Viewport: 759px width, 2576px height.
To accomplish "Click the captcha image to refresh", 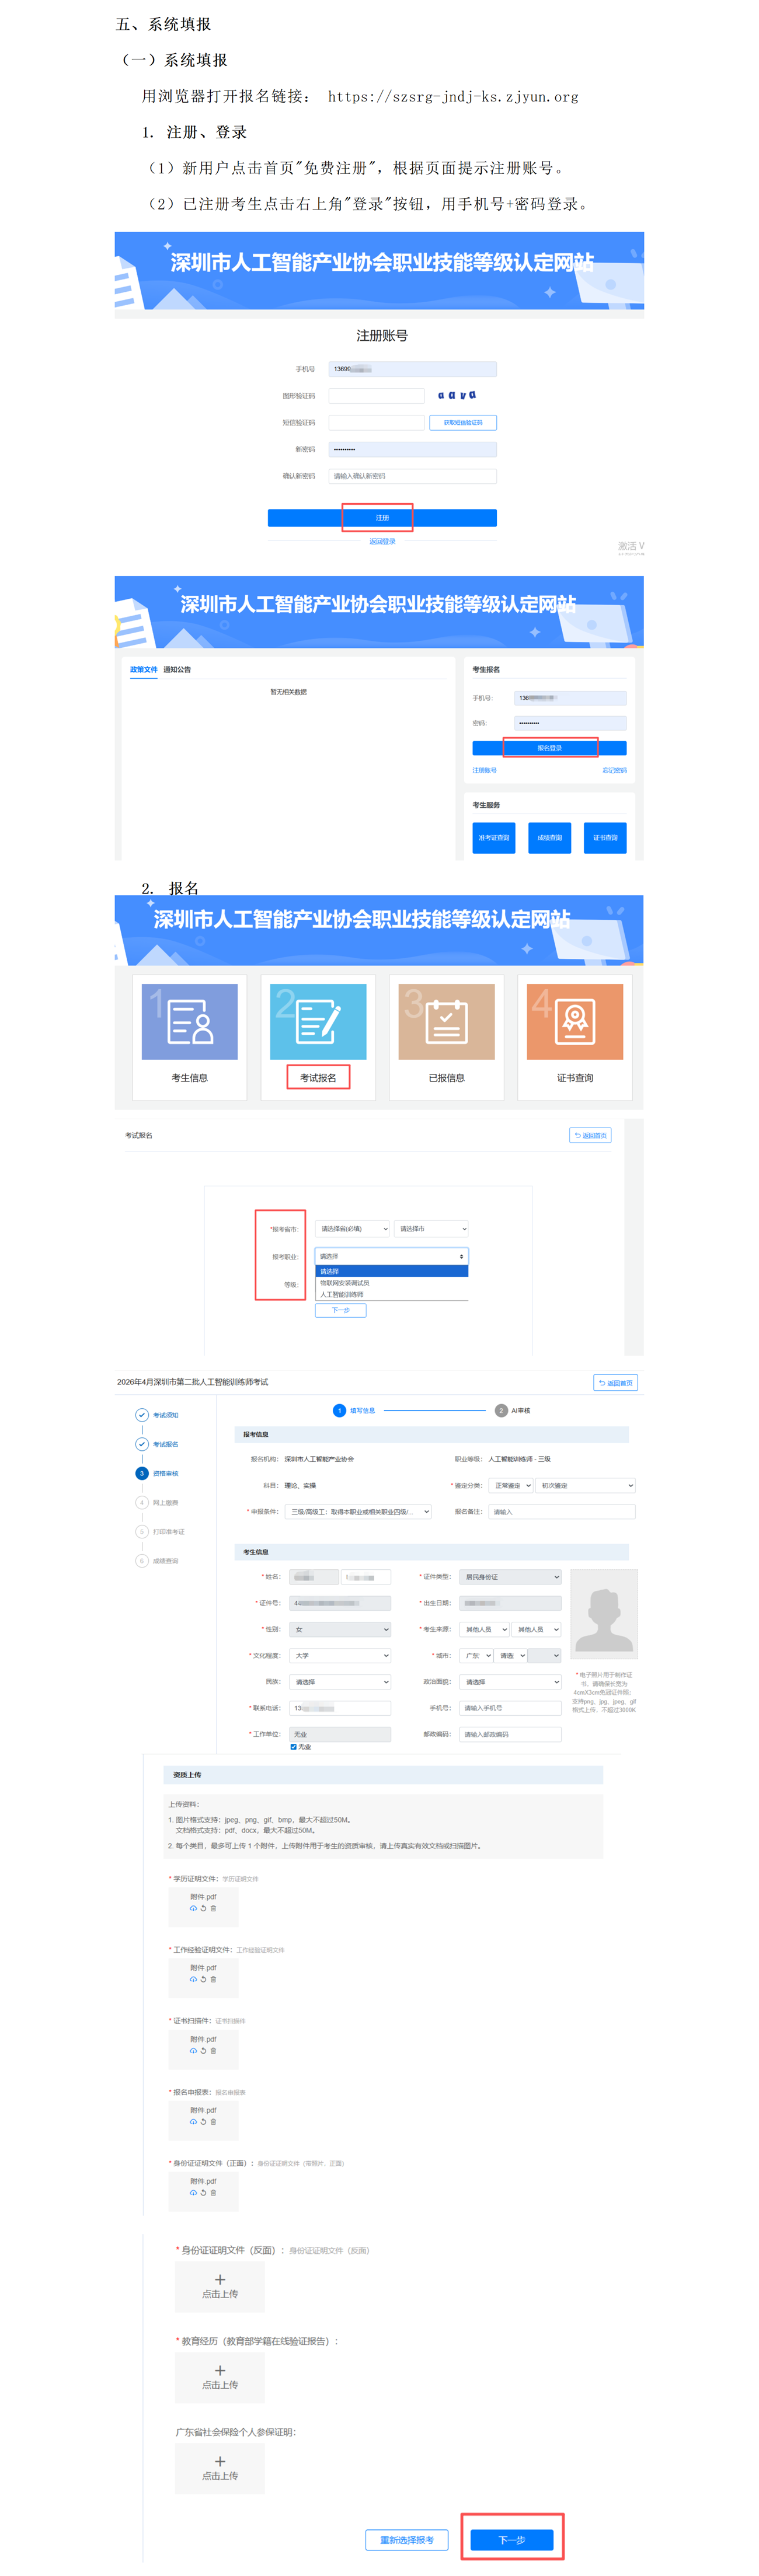I will click(457, 396).
